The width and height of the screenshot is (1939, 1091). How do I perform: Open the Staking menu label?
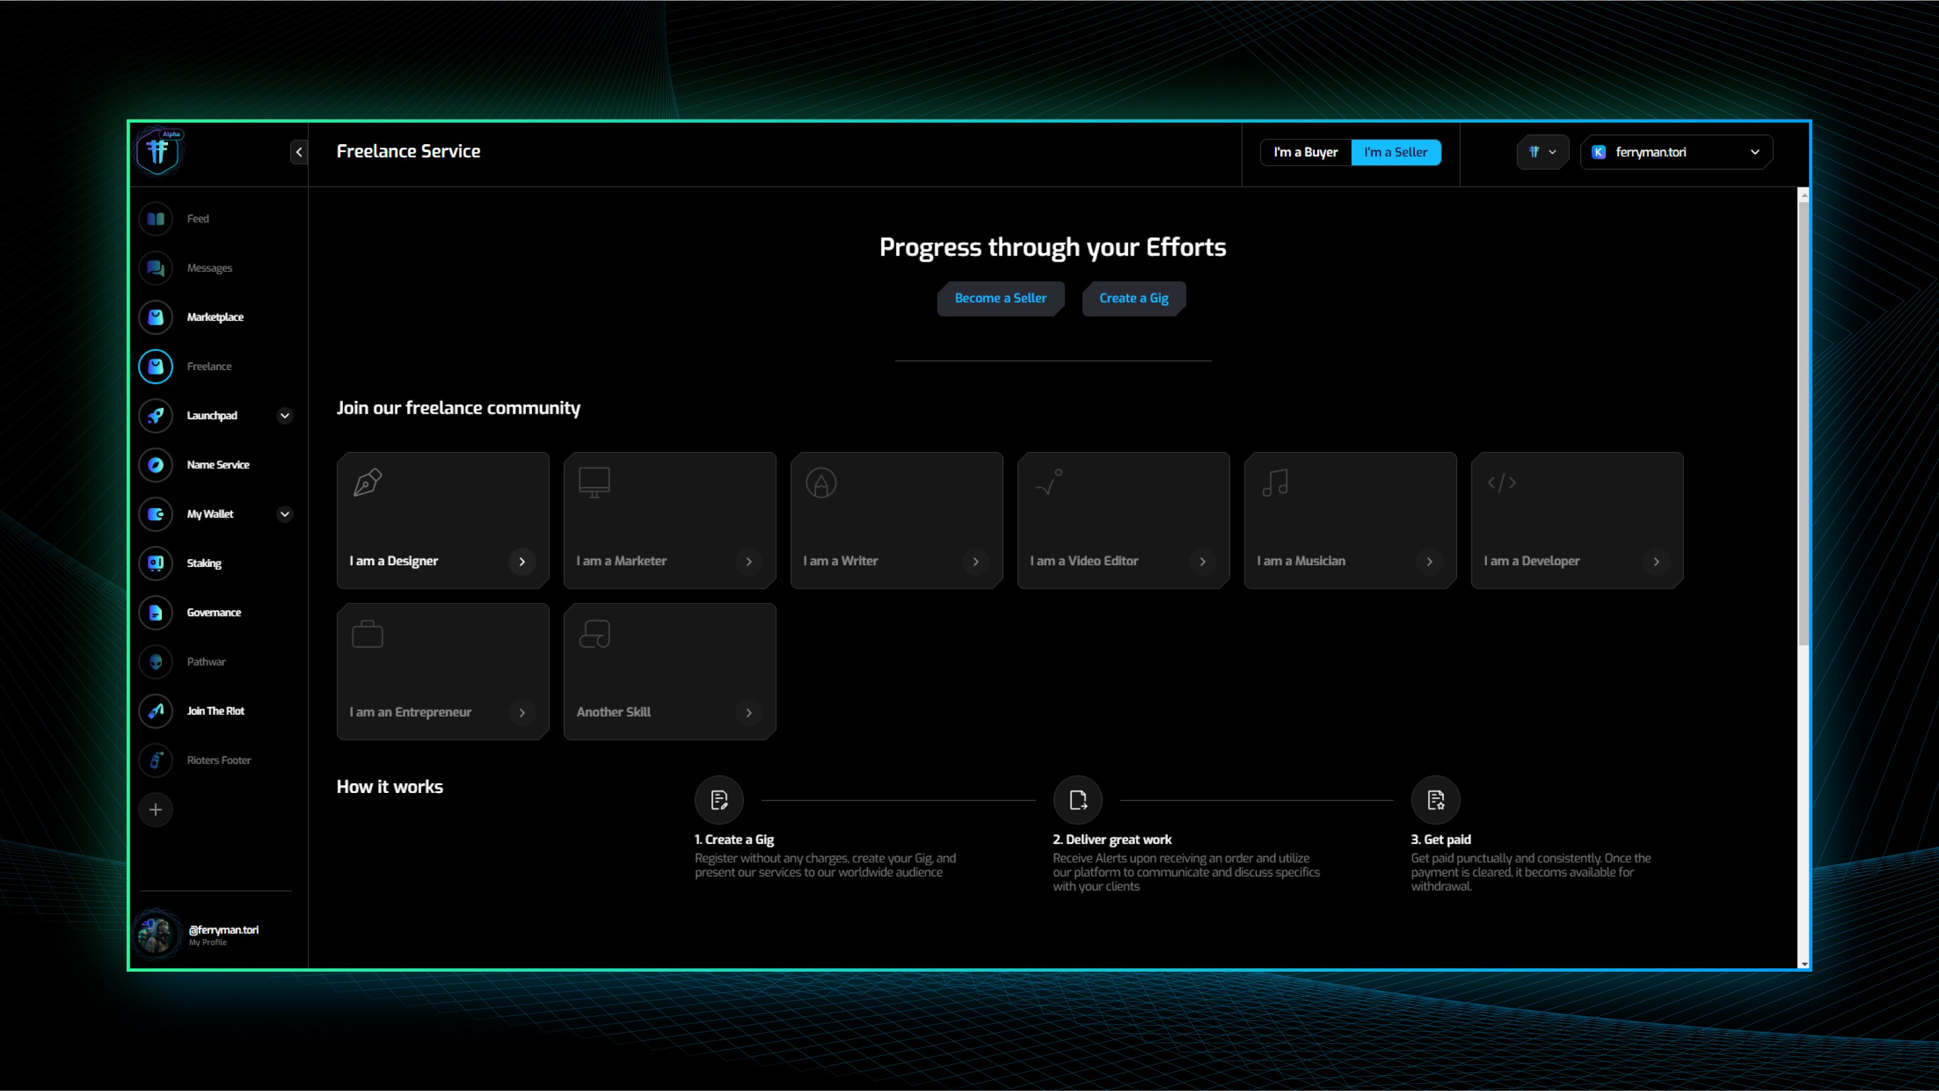click(x=204, y=563)
